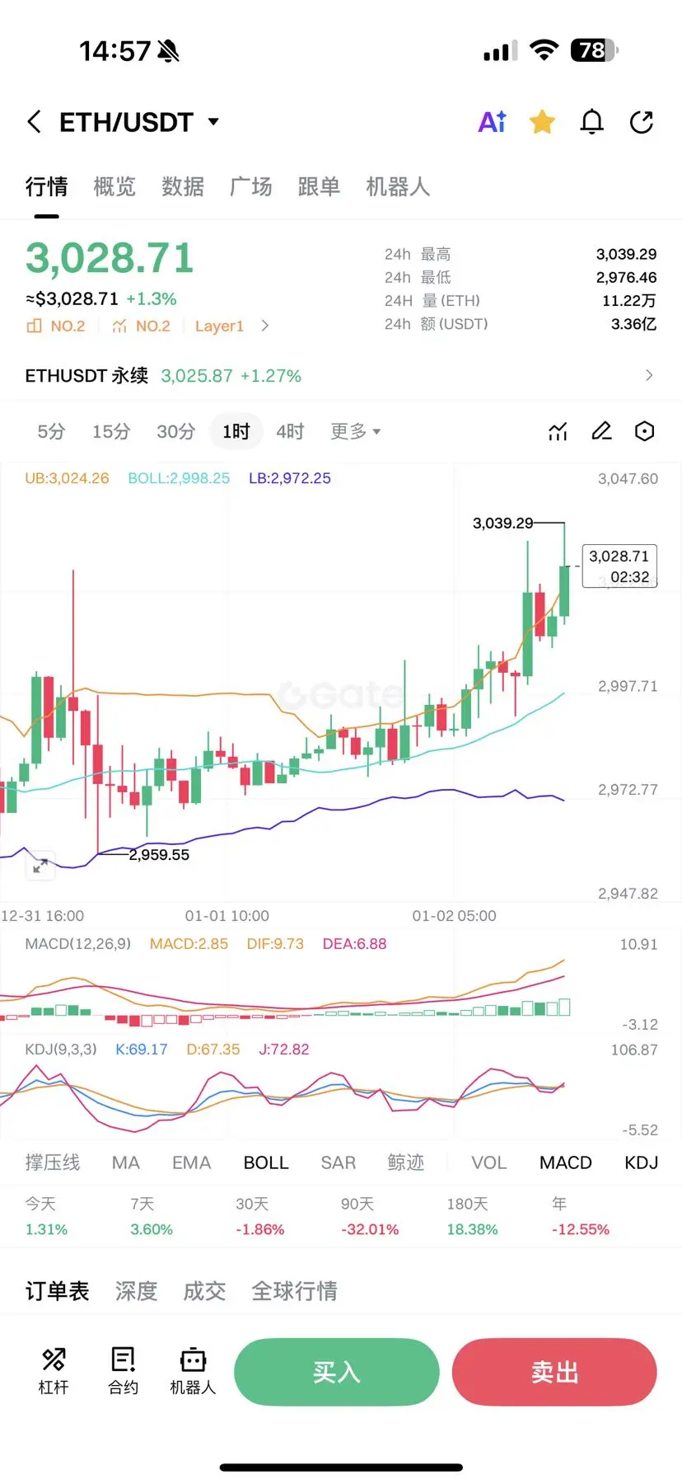
Task: Tap the share icon
Action: click(x=642, y=122)
